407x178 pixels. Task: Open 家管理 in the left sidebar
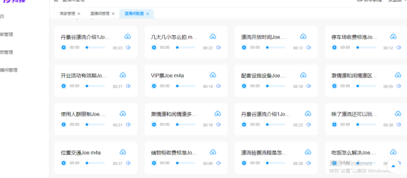(6, 34)
